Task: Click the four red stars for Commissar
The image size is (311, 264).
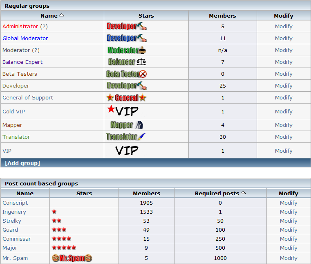Action: point(61,239)
